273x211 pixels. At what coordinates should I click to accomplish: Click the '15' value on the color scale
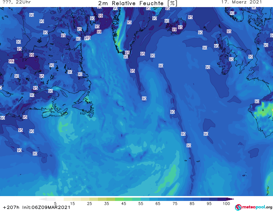pyautogui.click(x=72, y=204)
